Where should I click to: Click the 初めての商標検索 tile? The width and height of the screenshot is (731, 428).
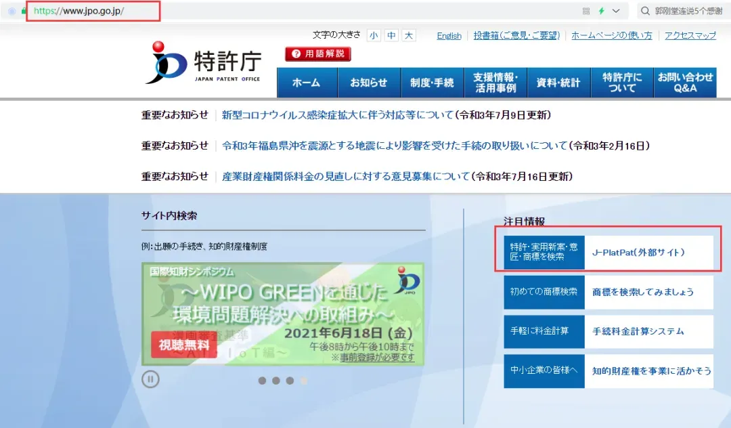544,292
